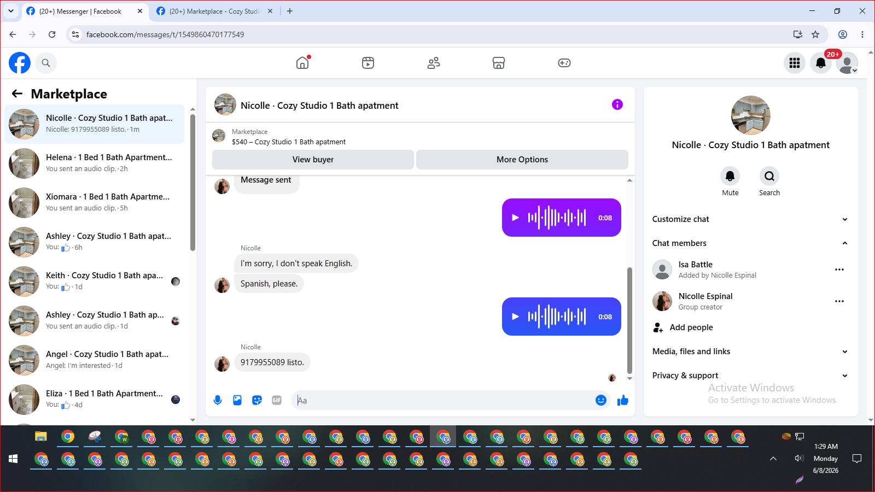Open Reels video icon
This screenshot has height=492, width=875.
pyautogui.click(x=368, y=63)
